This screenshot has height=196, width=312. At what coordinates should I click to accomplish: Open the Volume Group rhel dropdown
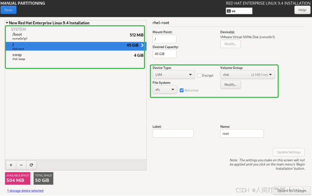247,75
